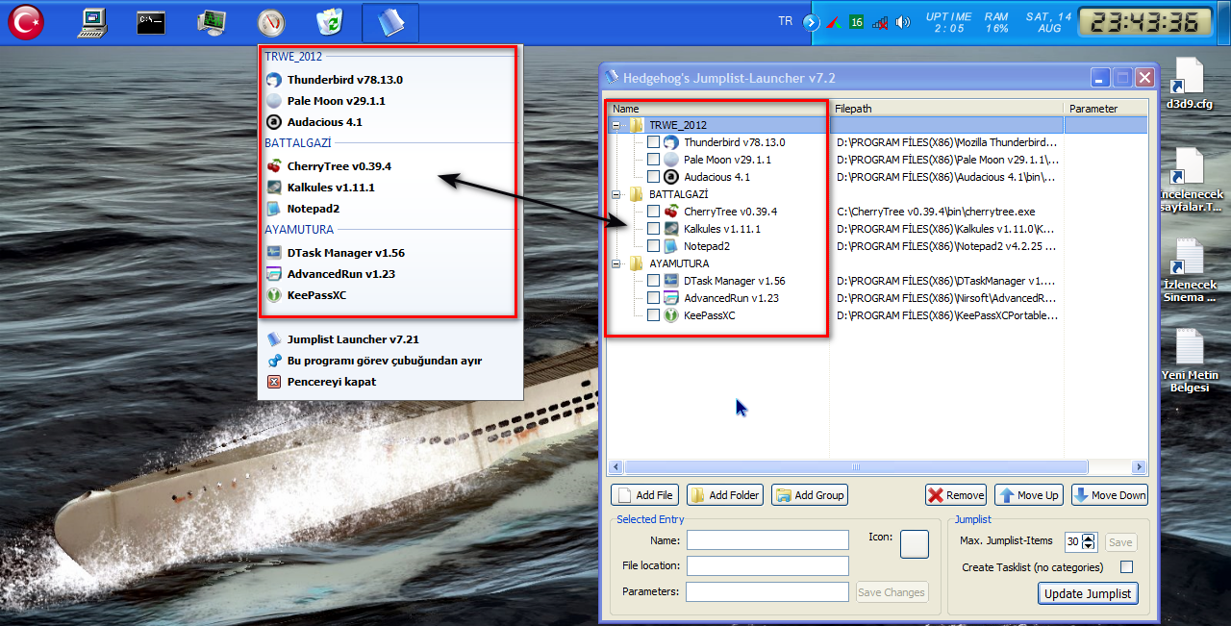Tick the Notepad2 checkbox in the tree
This screenshot has height=626, width=1231.
[x=654, y=246]
